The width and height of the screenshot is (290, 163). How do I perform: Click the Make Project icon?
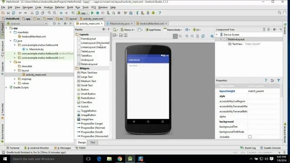(73, 13)
